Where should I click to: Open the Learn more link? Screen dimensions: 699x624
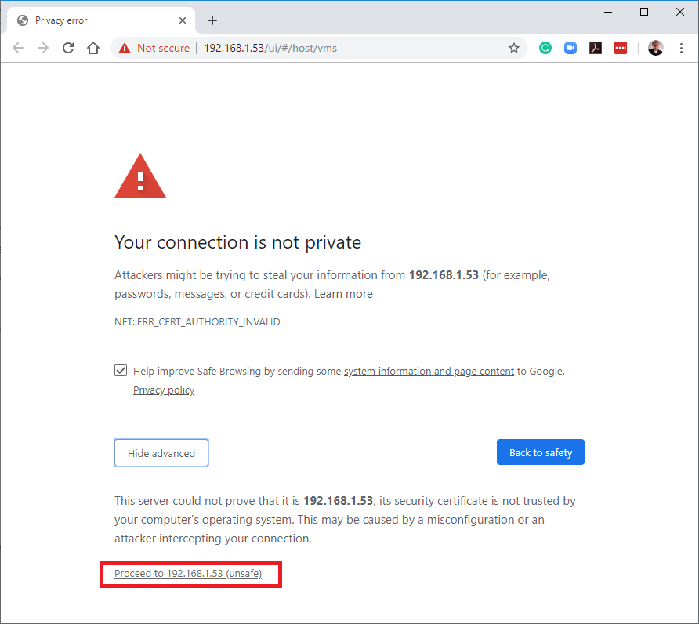pos(343,294)
